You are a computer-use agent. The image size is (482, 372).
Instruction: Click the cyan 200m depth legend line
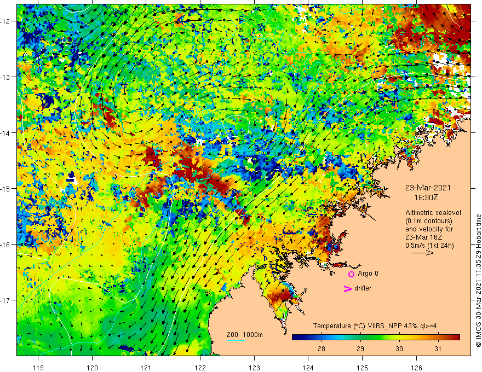(236, 340)
